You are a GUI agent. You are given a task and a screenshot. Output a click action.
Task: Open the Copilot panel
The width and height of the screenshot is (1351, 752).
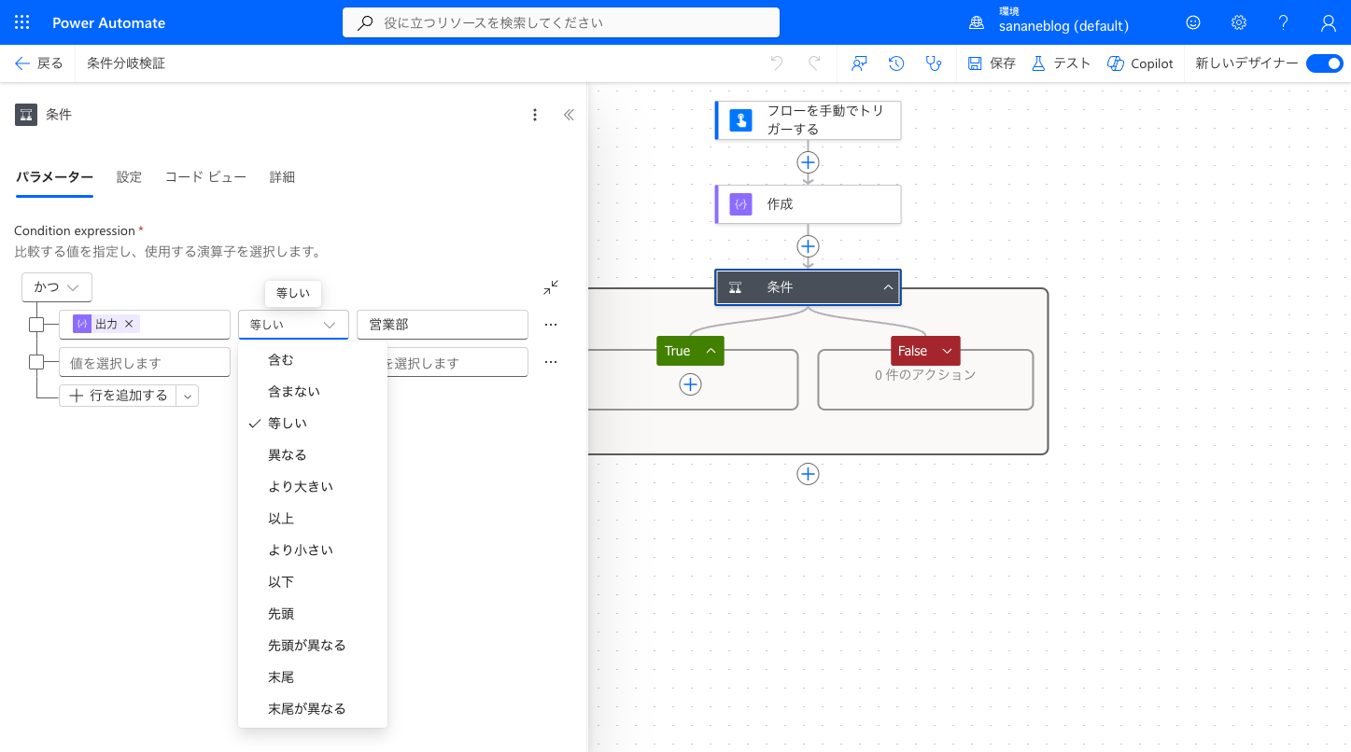(x=1140, y=63)
